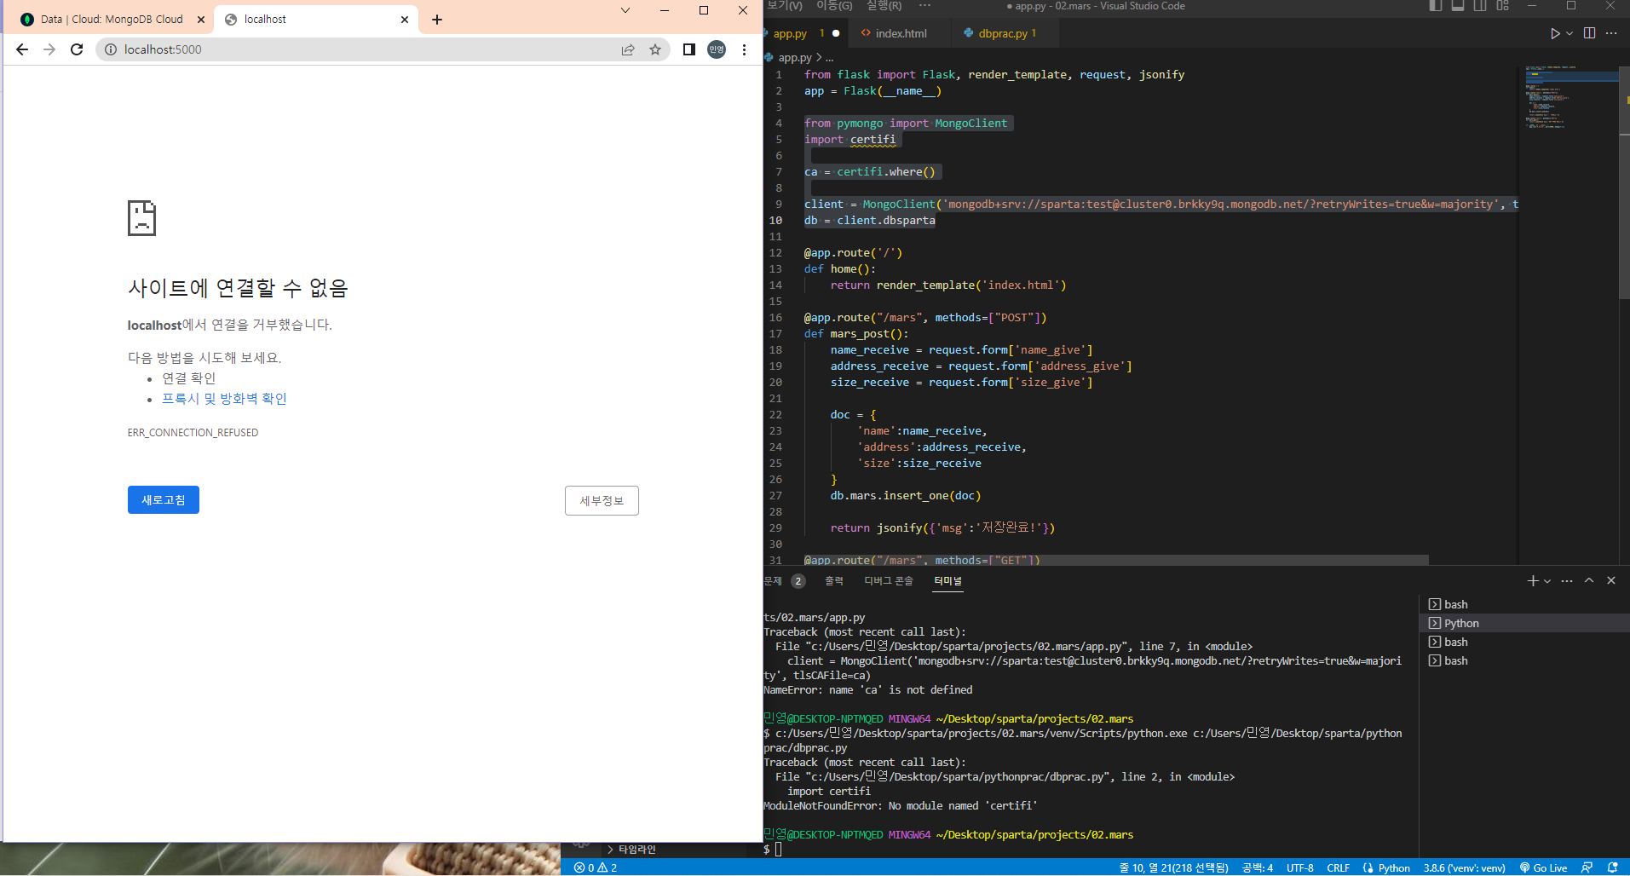This screenshot has width=1630, height=876.
Task: Select Python interpreter 3.8.6 venv
Action: (1464, 867)
